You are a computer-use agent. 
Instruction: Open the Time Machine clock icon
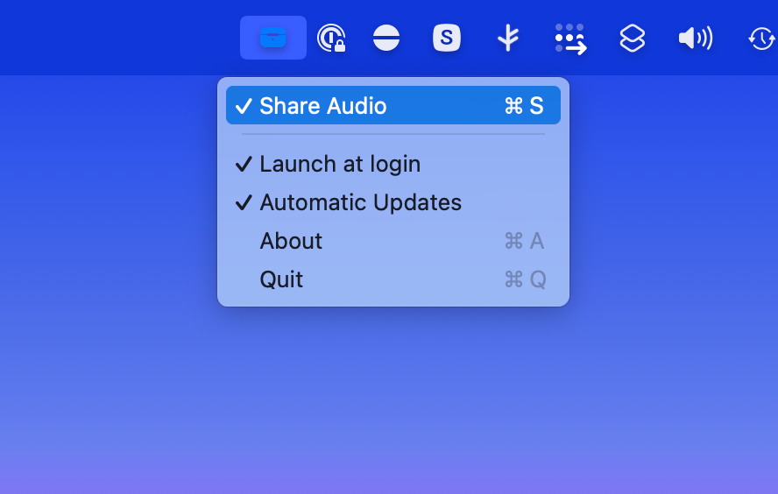[x=760, y=39]
